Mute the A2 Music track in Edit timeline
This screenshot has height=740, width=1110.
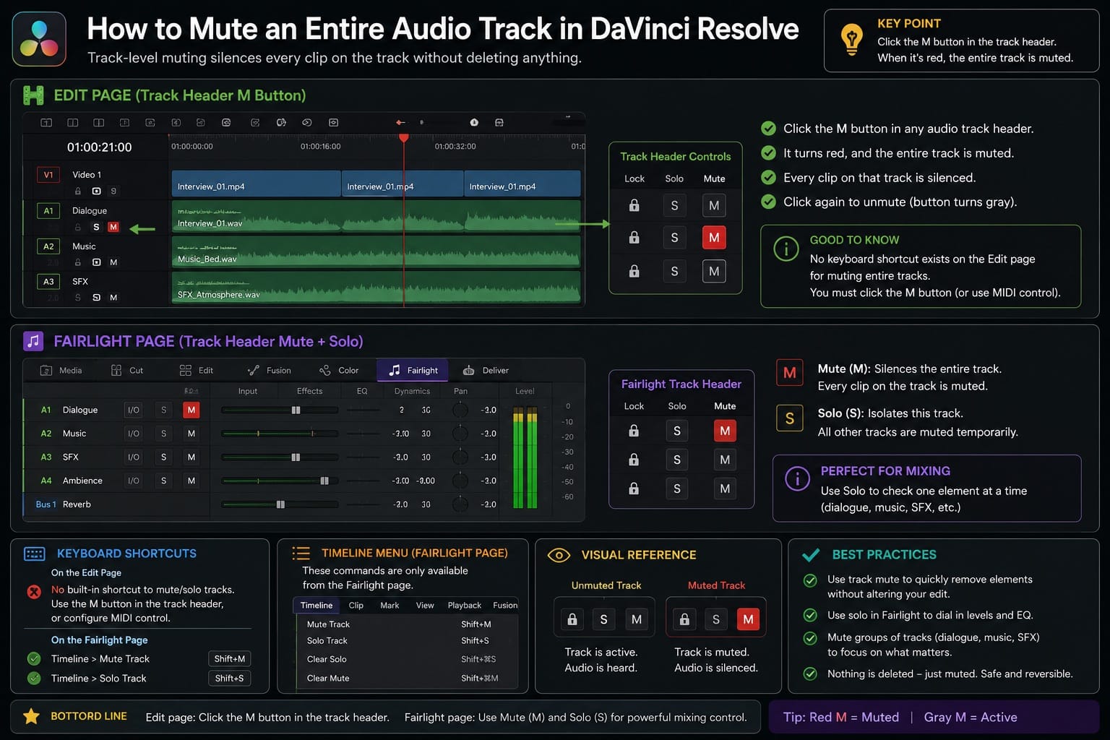pyautogui.click(x=113, y=262)
